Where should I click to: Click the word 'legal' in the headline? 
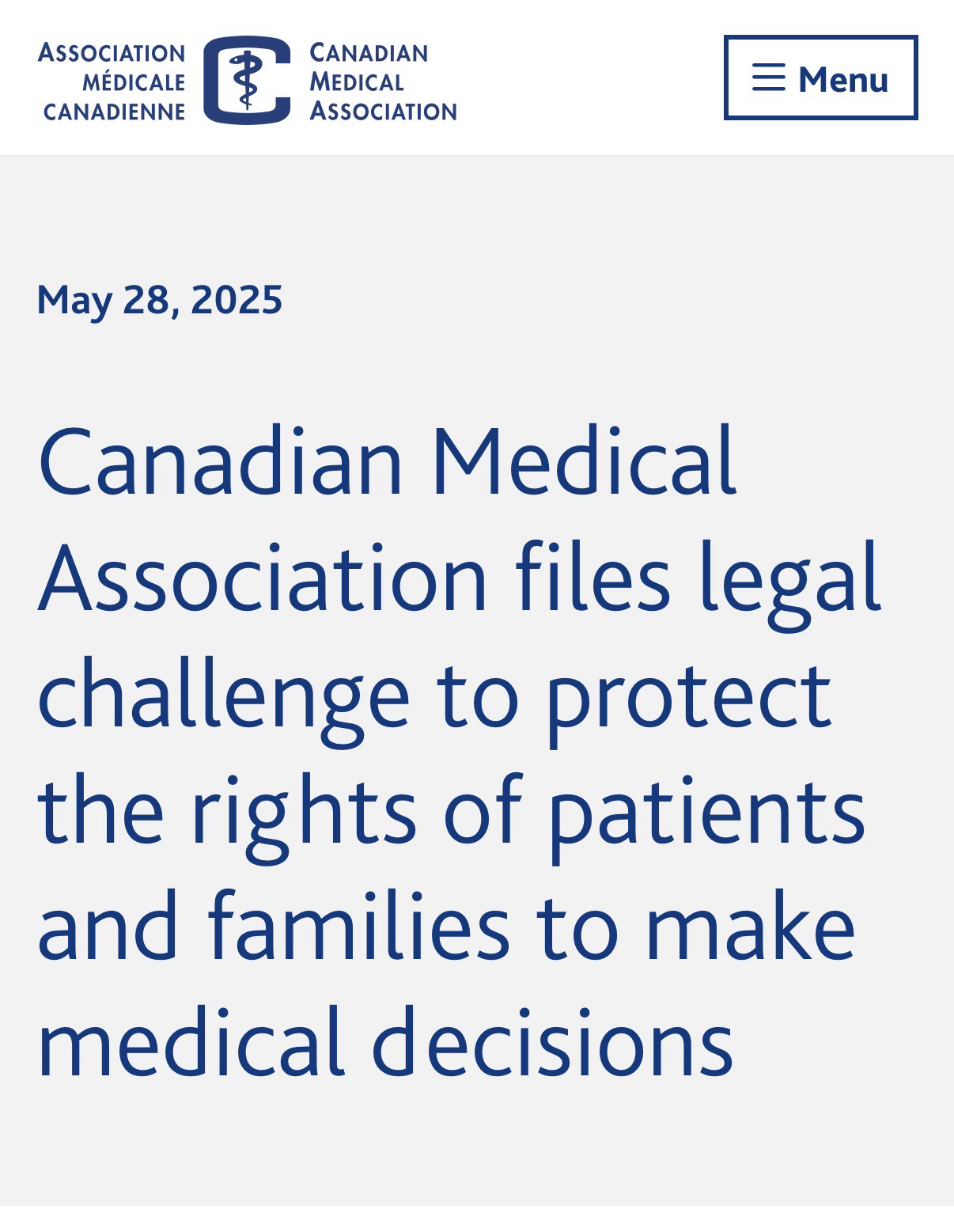click(790, 582)
